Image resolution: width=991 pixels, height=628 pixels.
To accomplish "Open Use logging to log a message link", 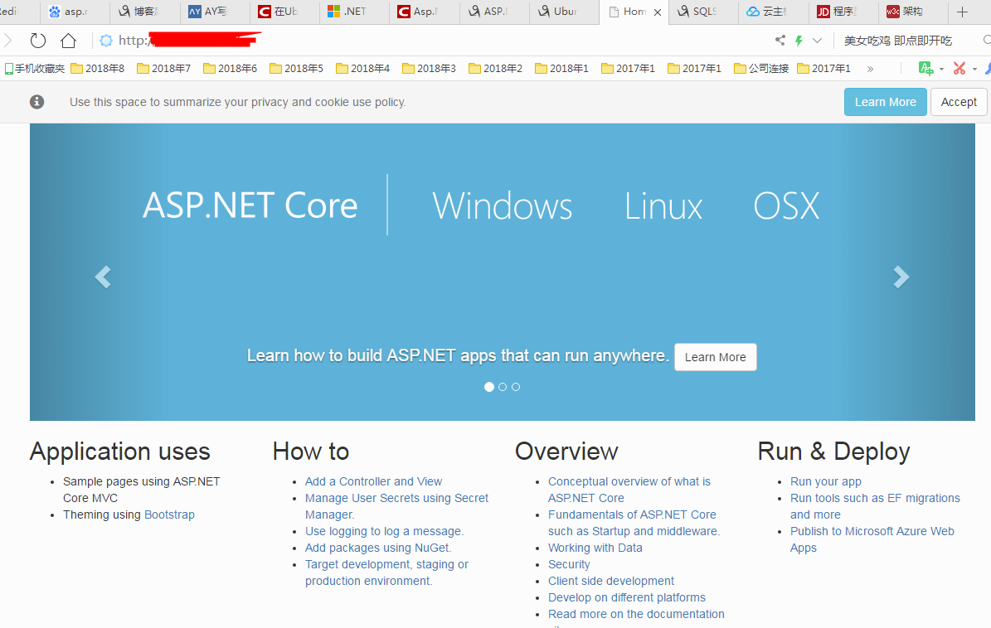I will coord(384,531).
